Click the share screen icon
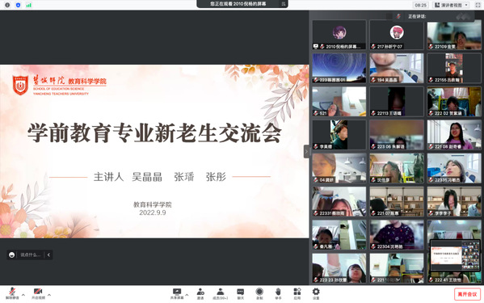Viewport: 484px width, 303px height. point(177,293)
